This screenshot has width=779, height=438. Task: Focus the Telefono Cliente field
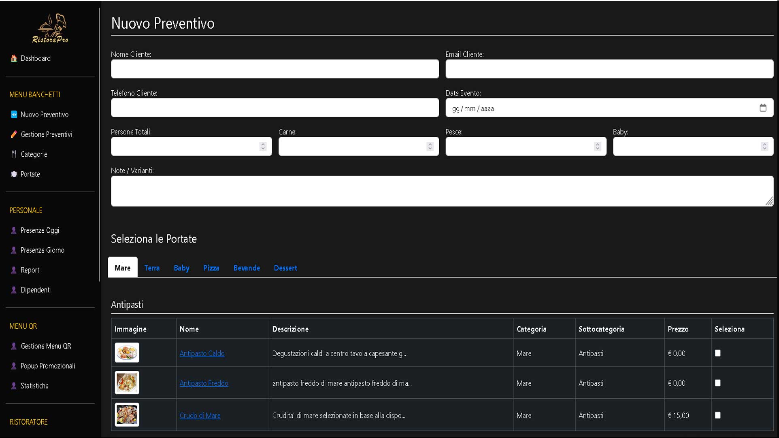pyautogui.click(x=275, y=108)
